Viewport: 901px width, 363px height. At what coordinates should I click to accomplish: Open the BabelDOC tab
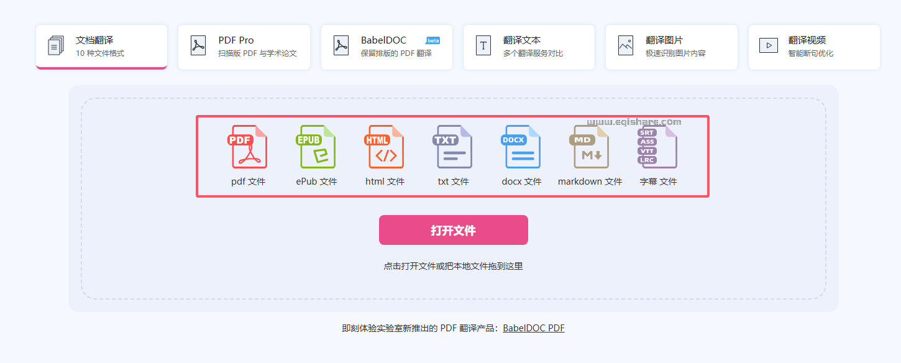pyautogui.click(x=386, y=47)
